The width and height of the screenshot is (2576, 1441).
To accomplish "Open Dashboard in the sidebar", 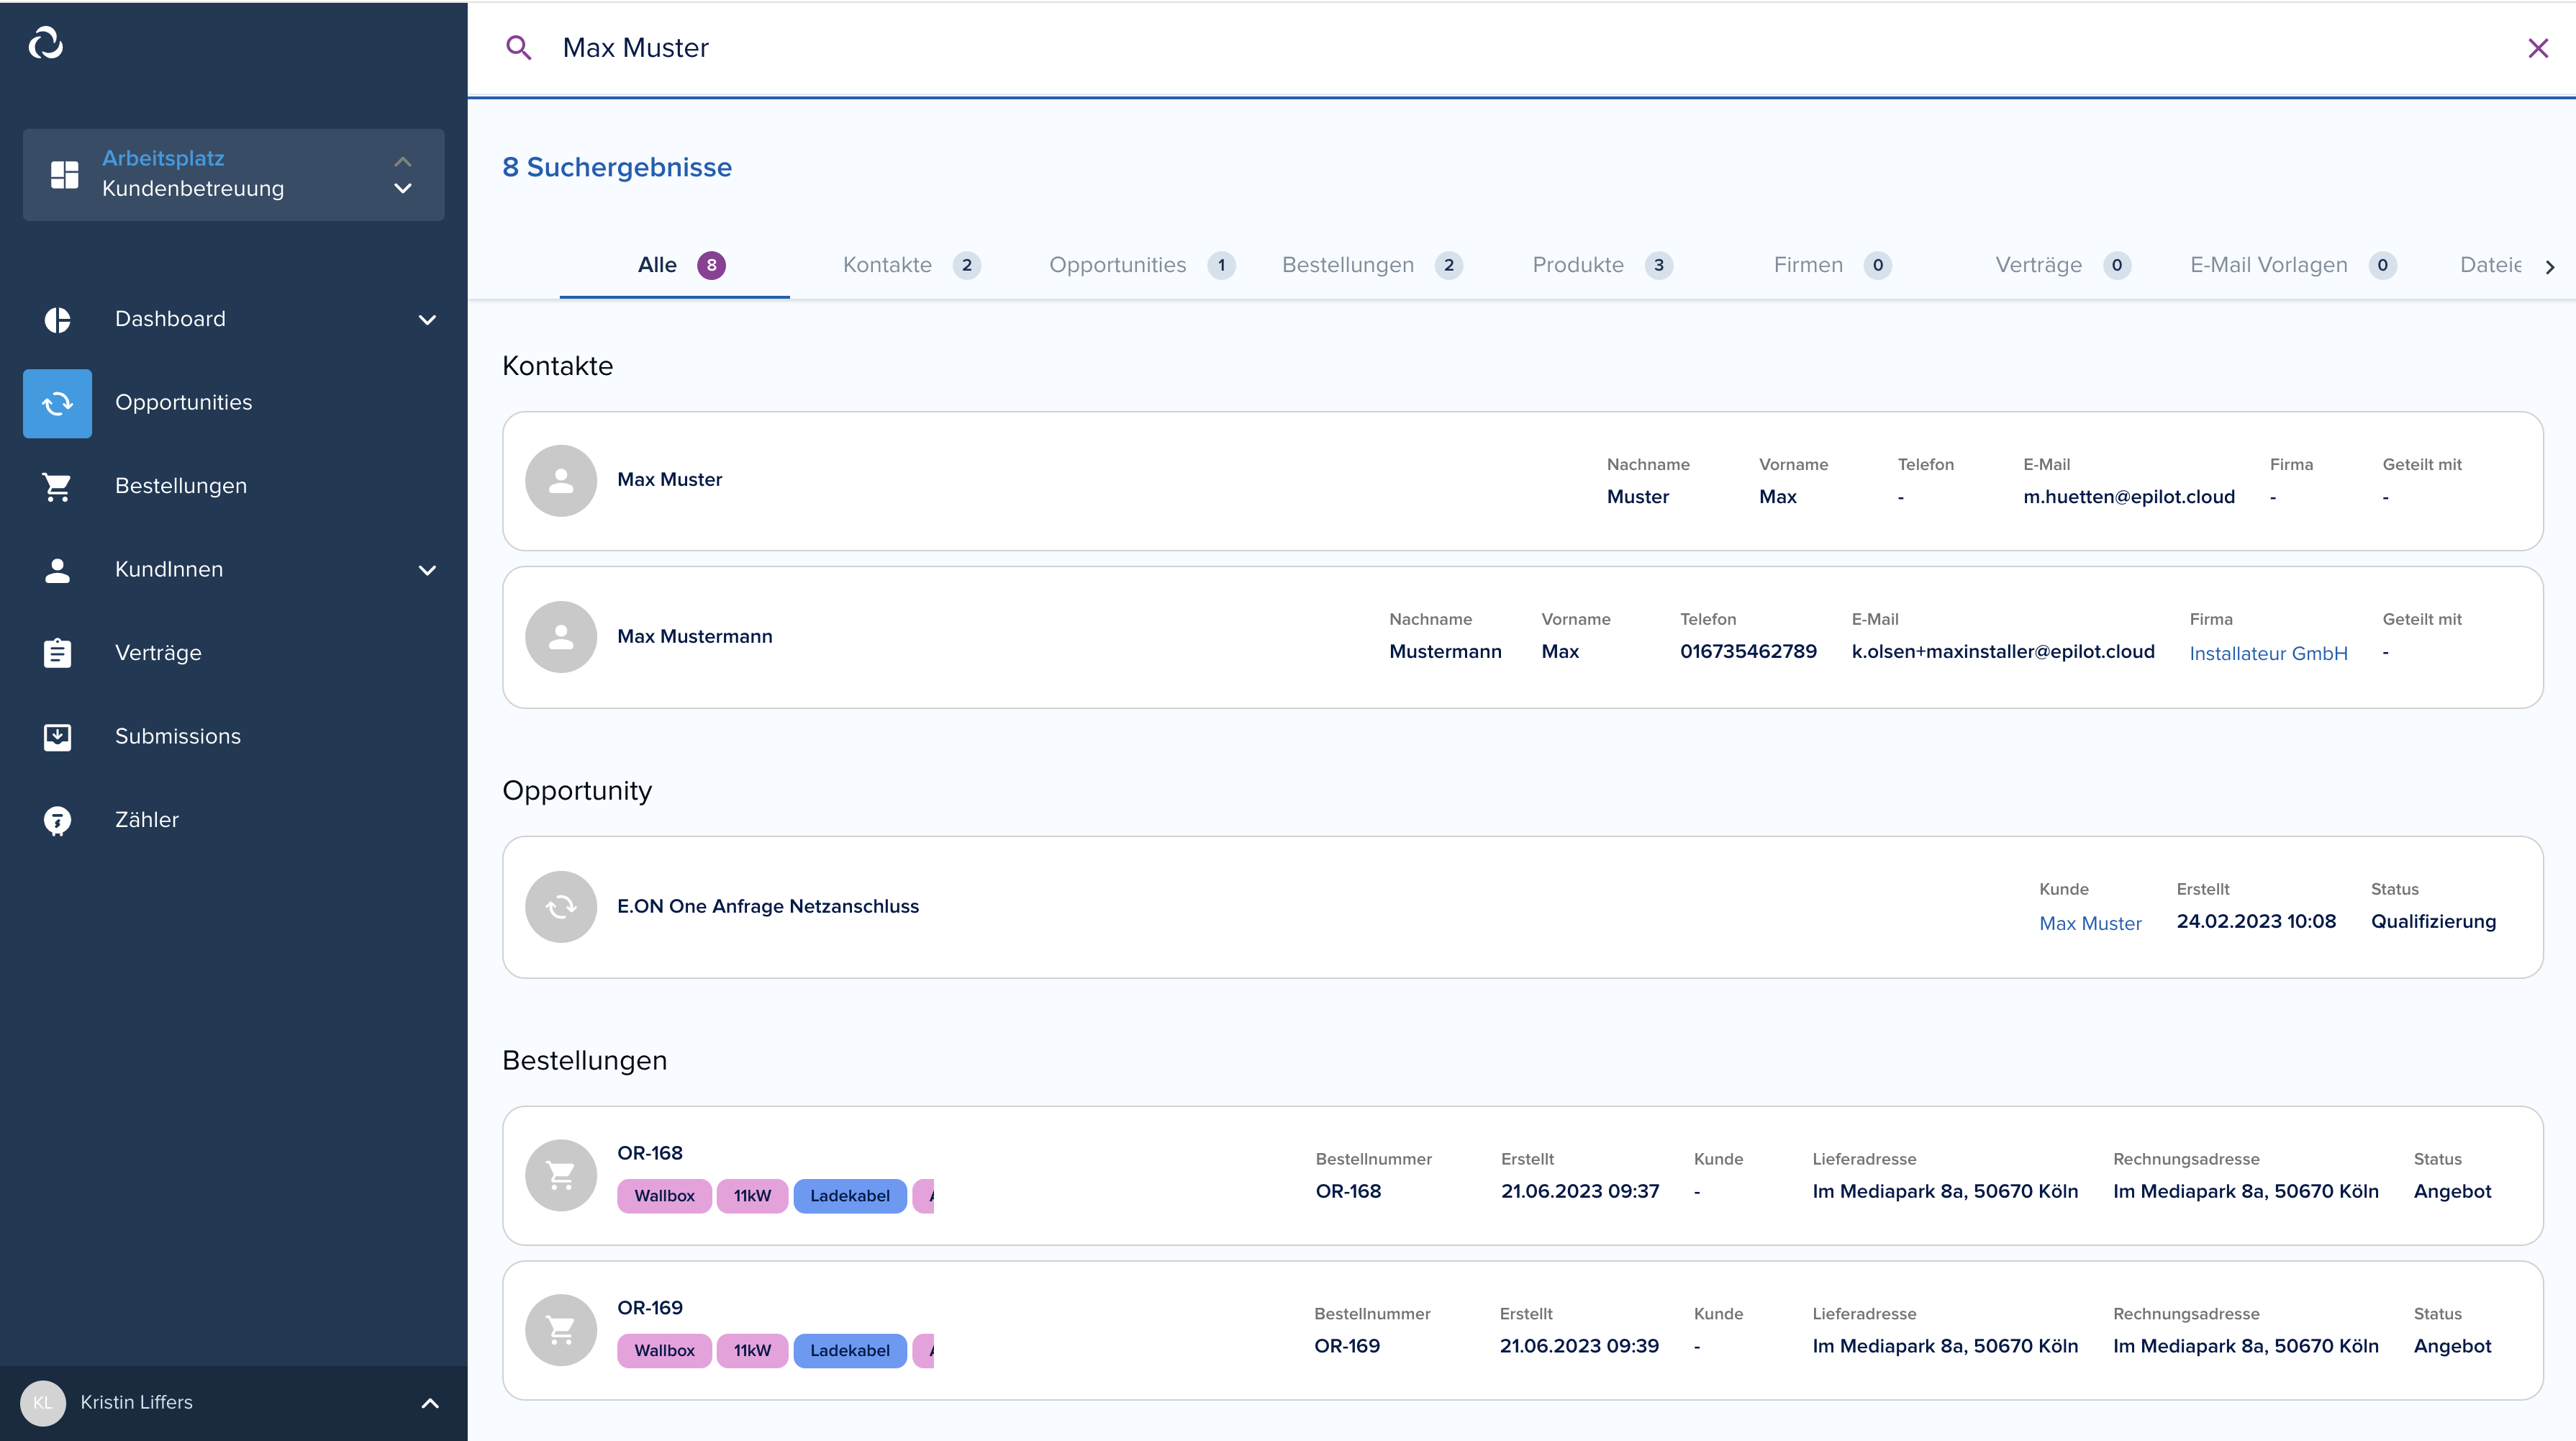I will tap(170, 319).
